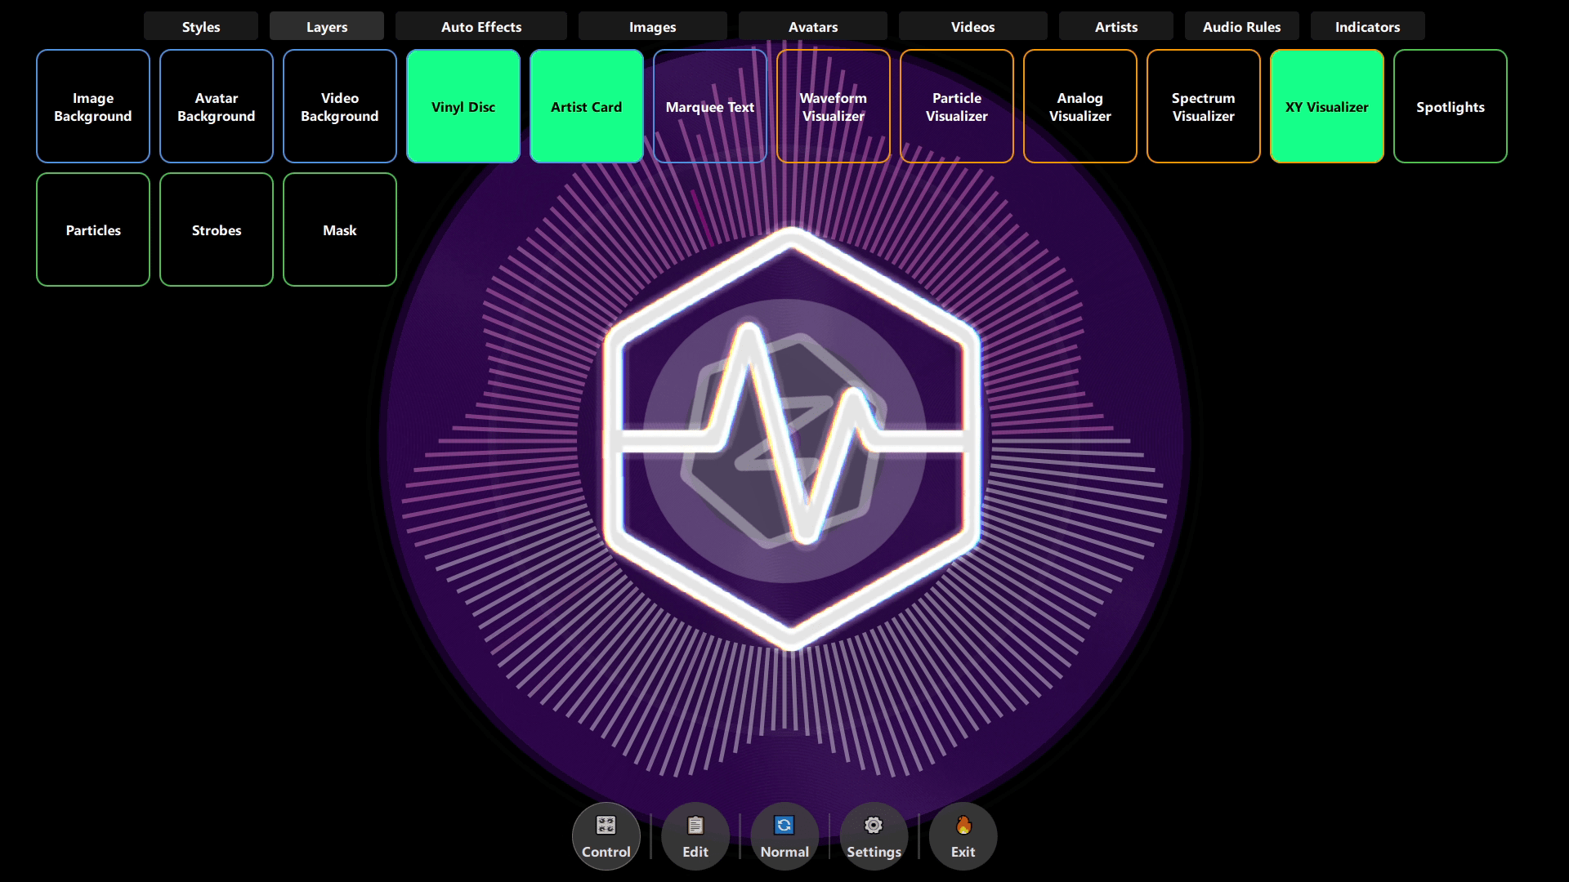Activate the Spotlights layer tile
Viewport: 1569px width, 882px height.
[1450, 107]
